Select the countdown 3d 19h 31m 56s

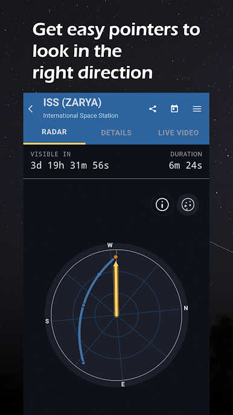70,166
